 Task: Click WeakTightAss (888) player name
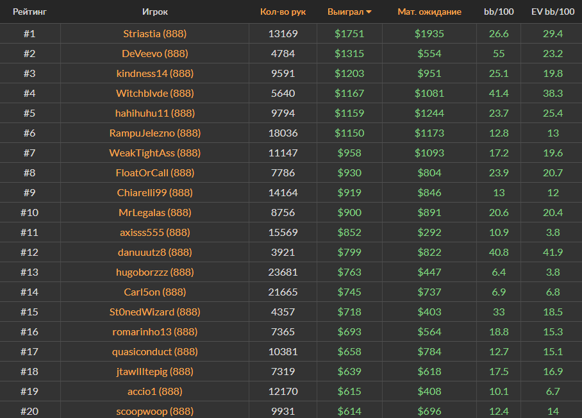click(154, 153)
